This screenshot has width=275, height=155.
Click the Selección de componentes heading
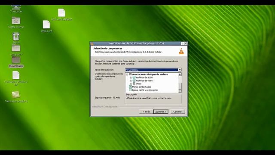[108, 48]
